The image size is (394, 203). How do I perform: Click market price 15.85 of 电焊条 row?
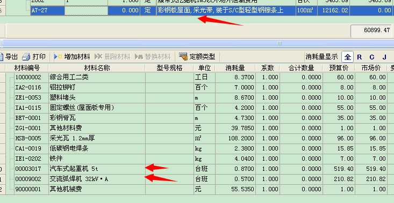377,149
